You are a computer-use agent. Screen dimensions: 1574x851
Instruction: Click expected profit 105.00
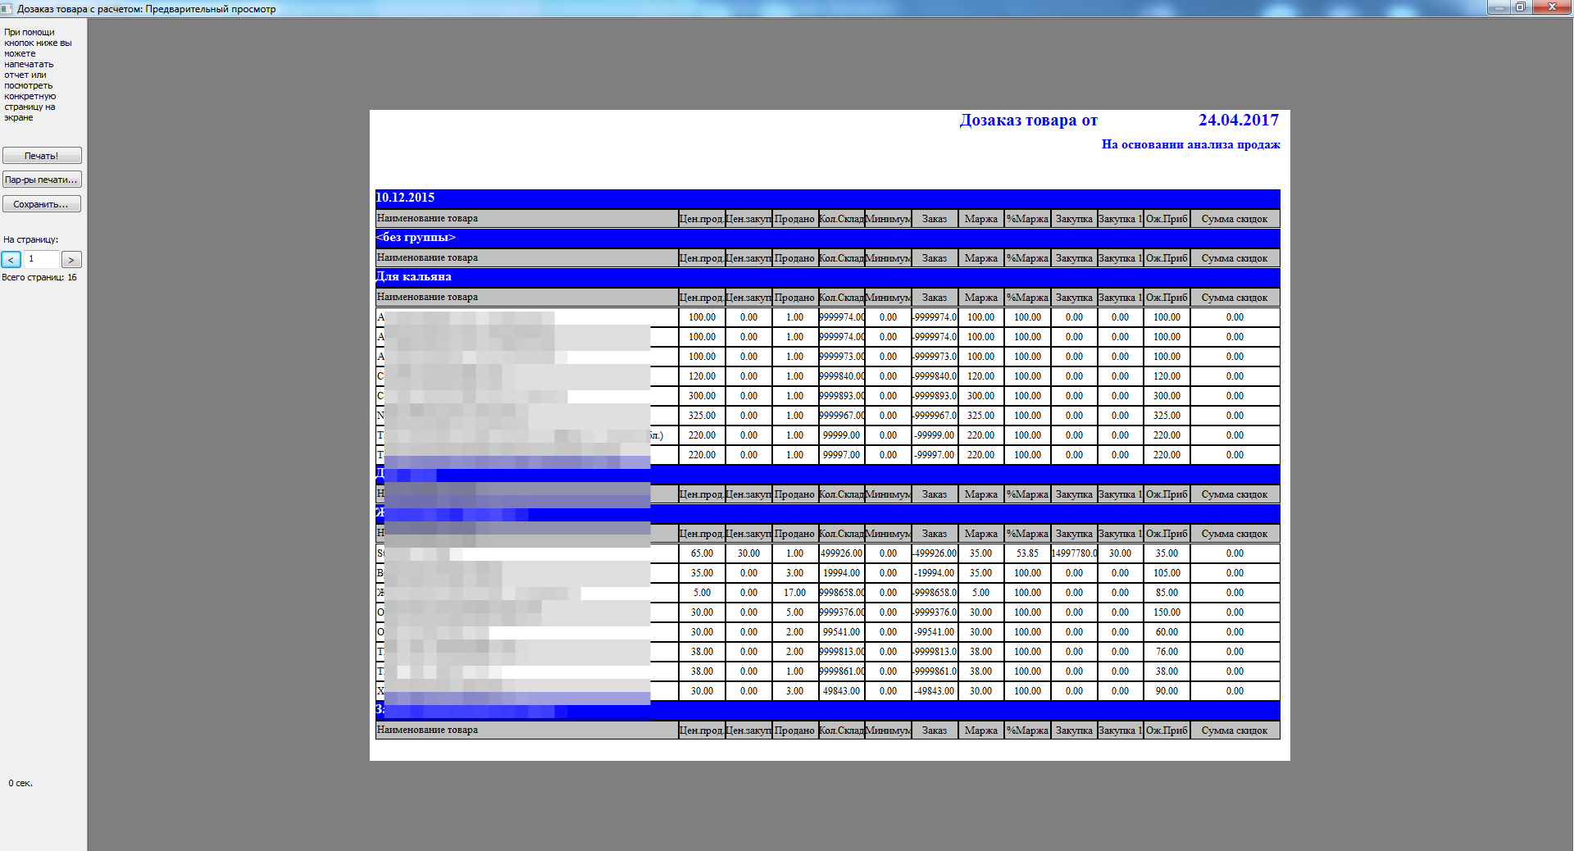(1167, 573)
